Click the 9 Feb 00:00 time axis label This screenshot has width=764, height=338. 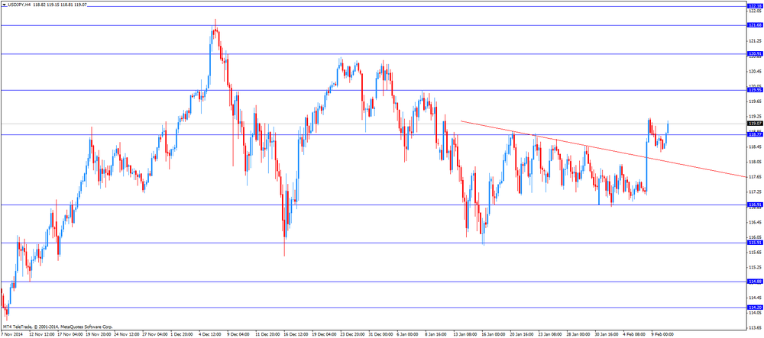click(x=662, y=335)
